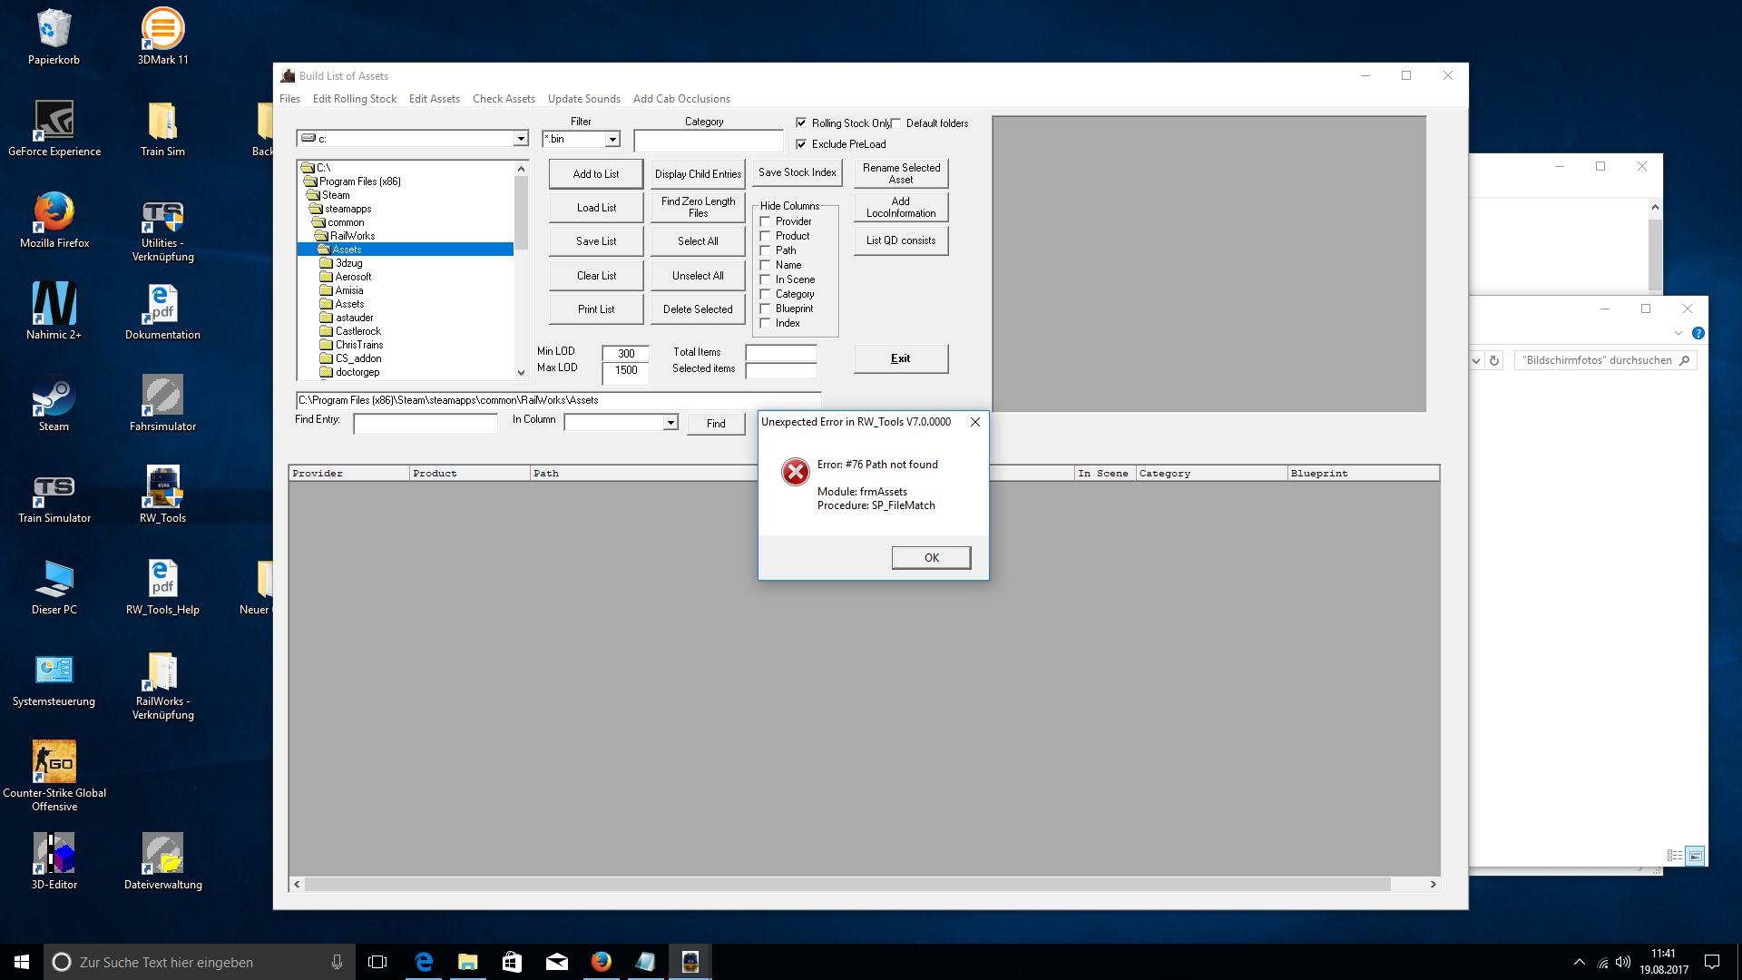Viewport: 1742px width, 980px height.
Task: Open the Filter *.bin dropdown
Action: click(x=612, y=140)
